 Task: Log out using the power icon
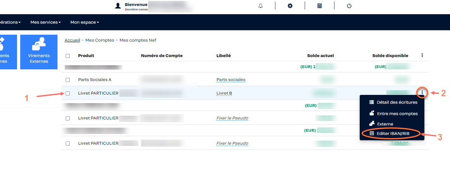[x=349, y=6]
